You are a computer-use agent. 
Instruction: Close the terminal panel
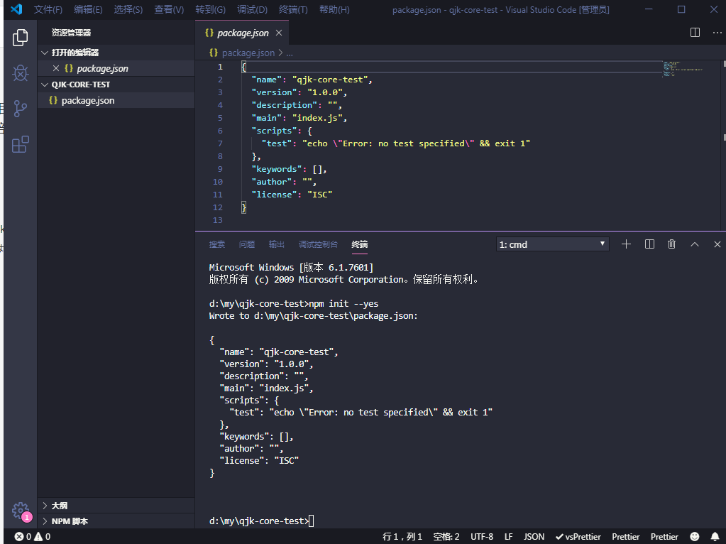717,244
